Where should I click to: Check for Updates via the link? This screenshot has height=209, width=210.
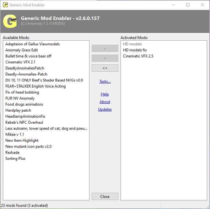(x=105, y=109)
